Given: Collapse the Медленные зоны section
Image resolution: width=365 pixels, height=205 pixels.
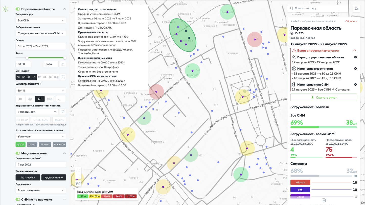Looking at the screenshot, I should click(64, 153).
